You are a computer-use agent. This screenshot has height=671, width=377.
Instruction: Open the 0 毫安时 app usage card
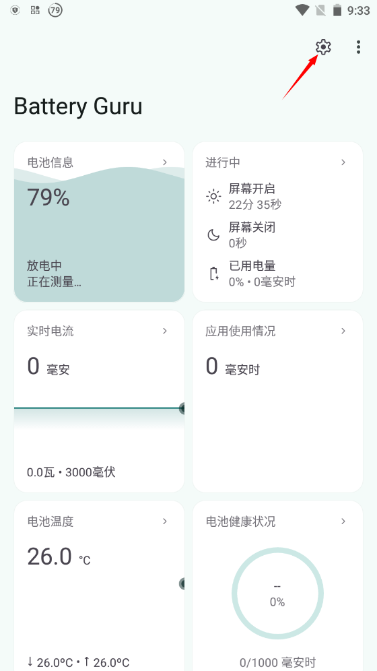[x=277, y=402]
